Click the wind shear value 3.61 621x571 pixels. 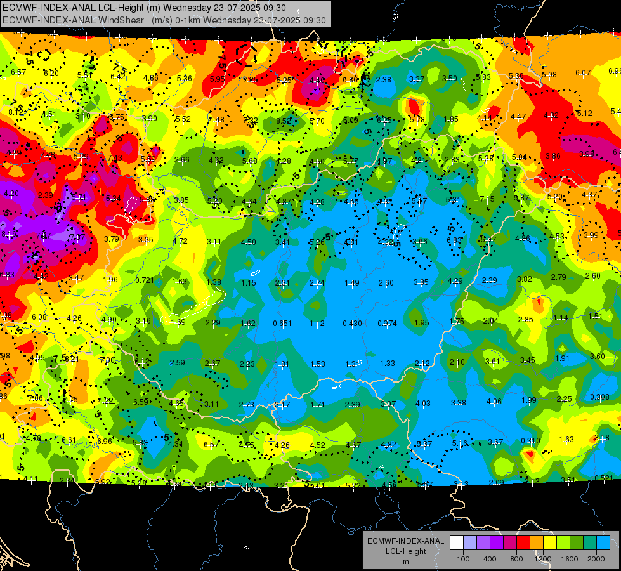click(492, 361)
